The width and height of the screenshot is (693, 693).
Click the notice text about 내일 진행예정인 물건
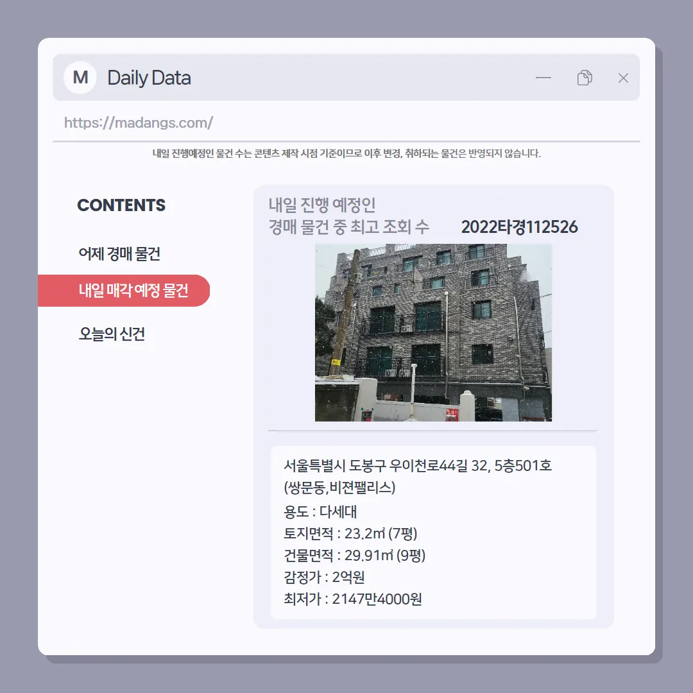346,153
